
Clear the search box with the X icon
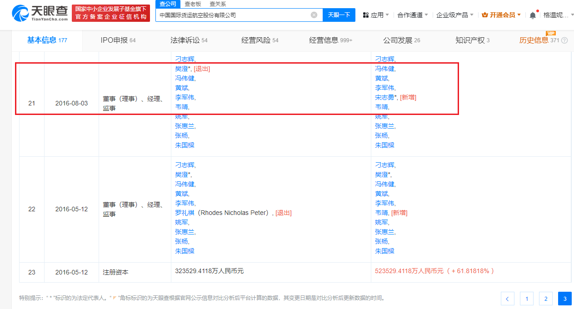314,15
